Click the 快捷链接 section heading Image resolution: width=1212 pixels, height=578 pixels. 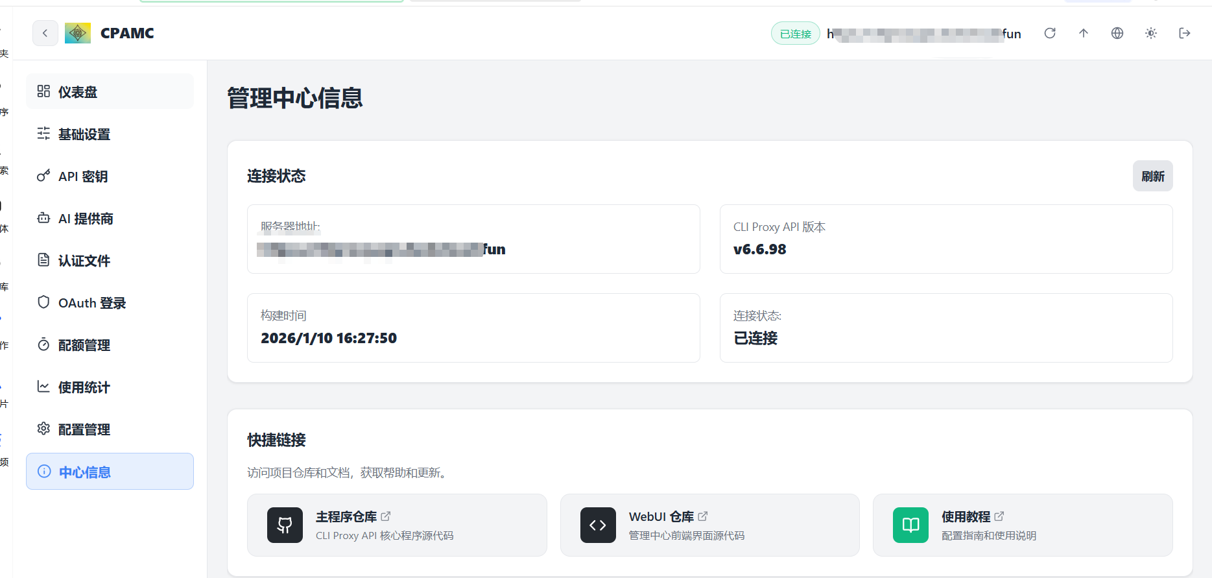276,440
